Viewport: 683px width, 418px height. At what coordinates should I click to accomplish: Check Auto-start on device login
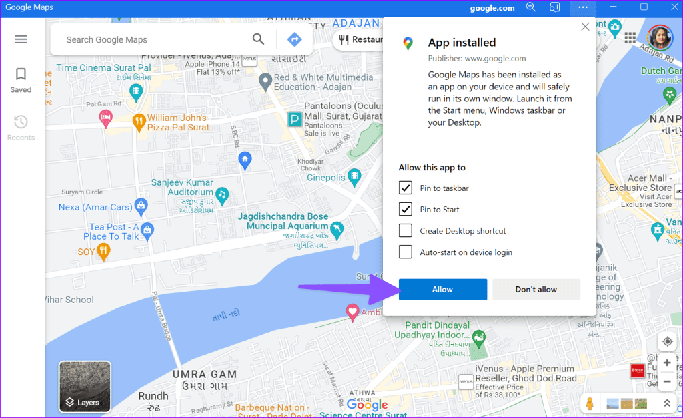click(x=406, y=252)
